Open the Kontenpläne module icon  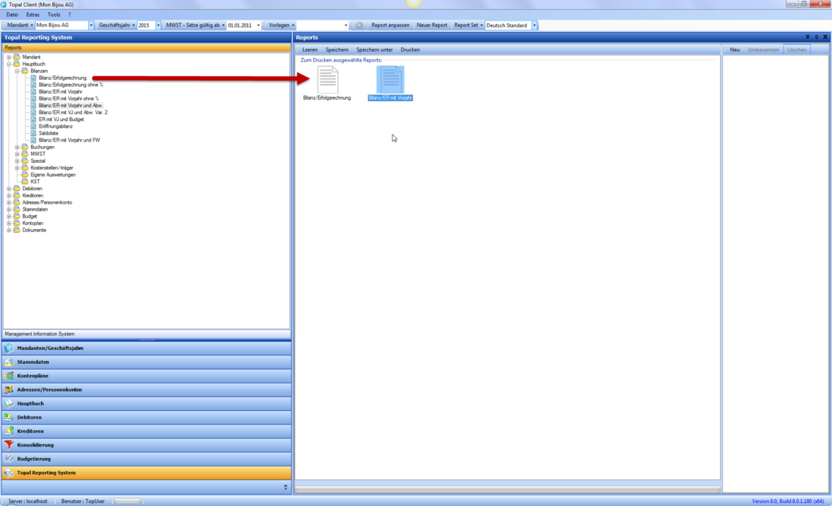click(9, 376)
